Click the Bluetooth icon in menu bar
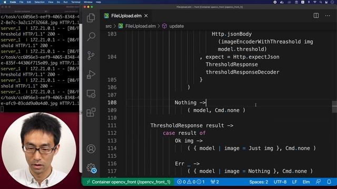The image size is (337, 189). (x=309, y=2)
